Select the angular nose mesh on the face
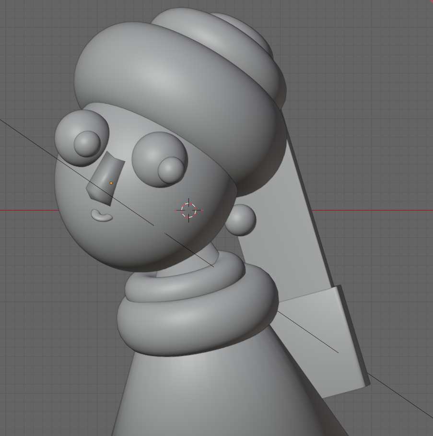The image size is (433, 436). click(x=105, y=179)
